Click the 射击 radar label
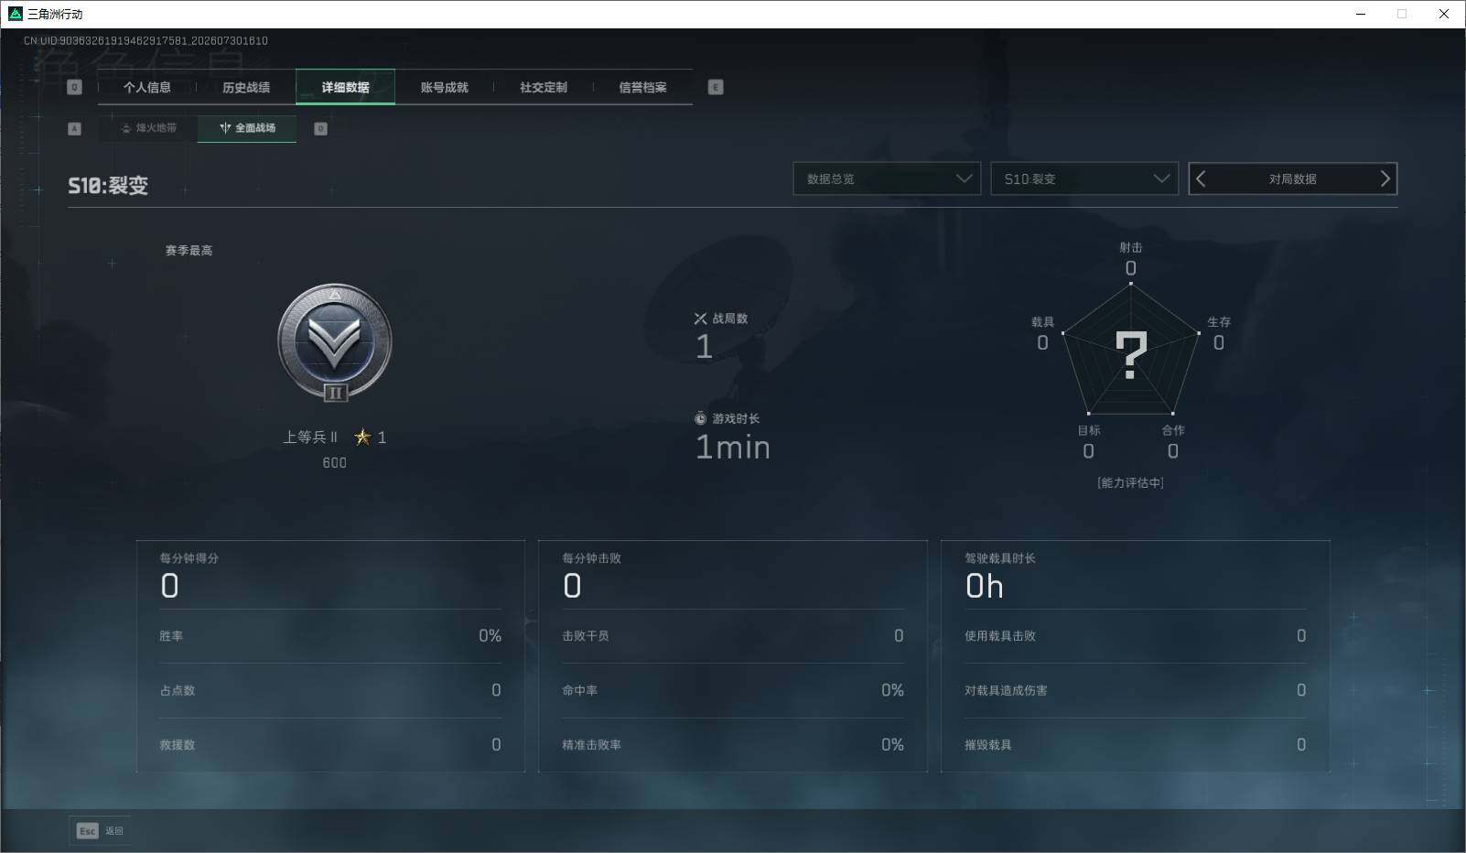This screenshot has height=853, width=1466. pos(1131,247)
